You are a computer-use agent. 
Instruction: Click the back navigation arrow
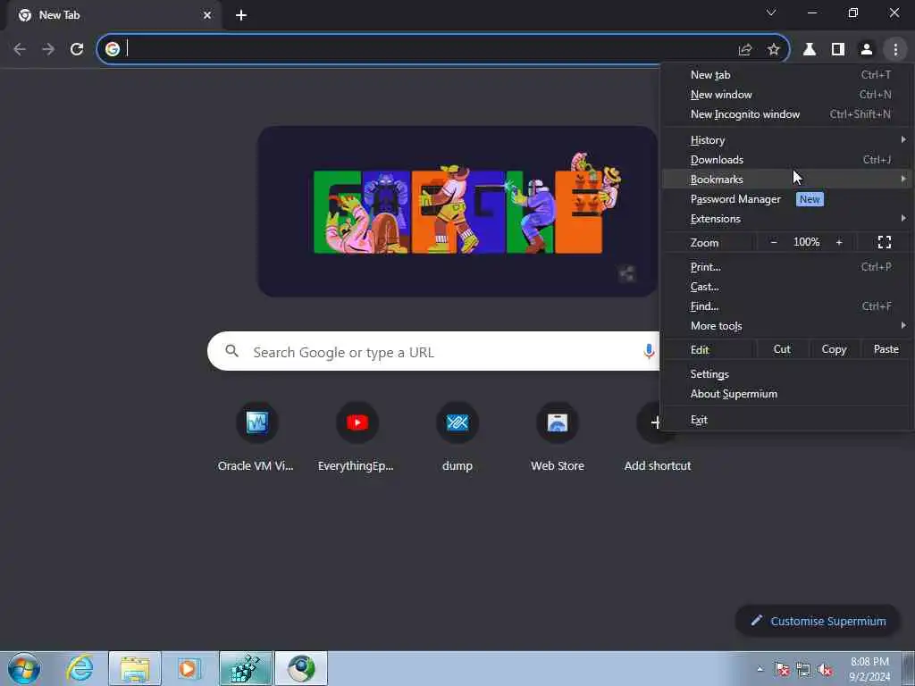tap(20, 50)
